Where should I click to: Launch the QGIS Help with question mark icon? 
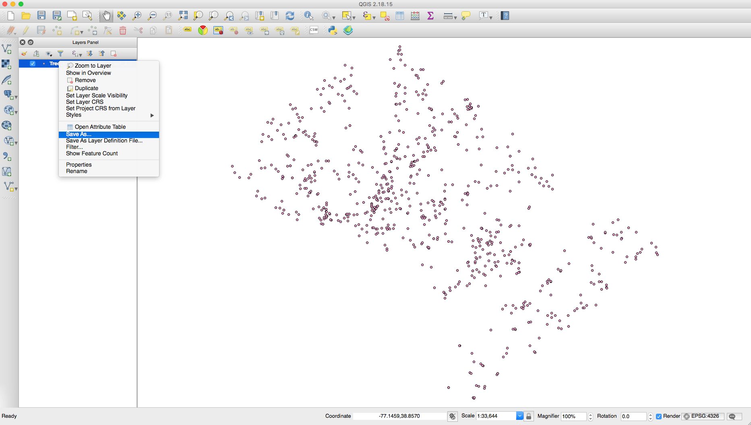[x=505, y=15]
